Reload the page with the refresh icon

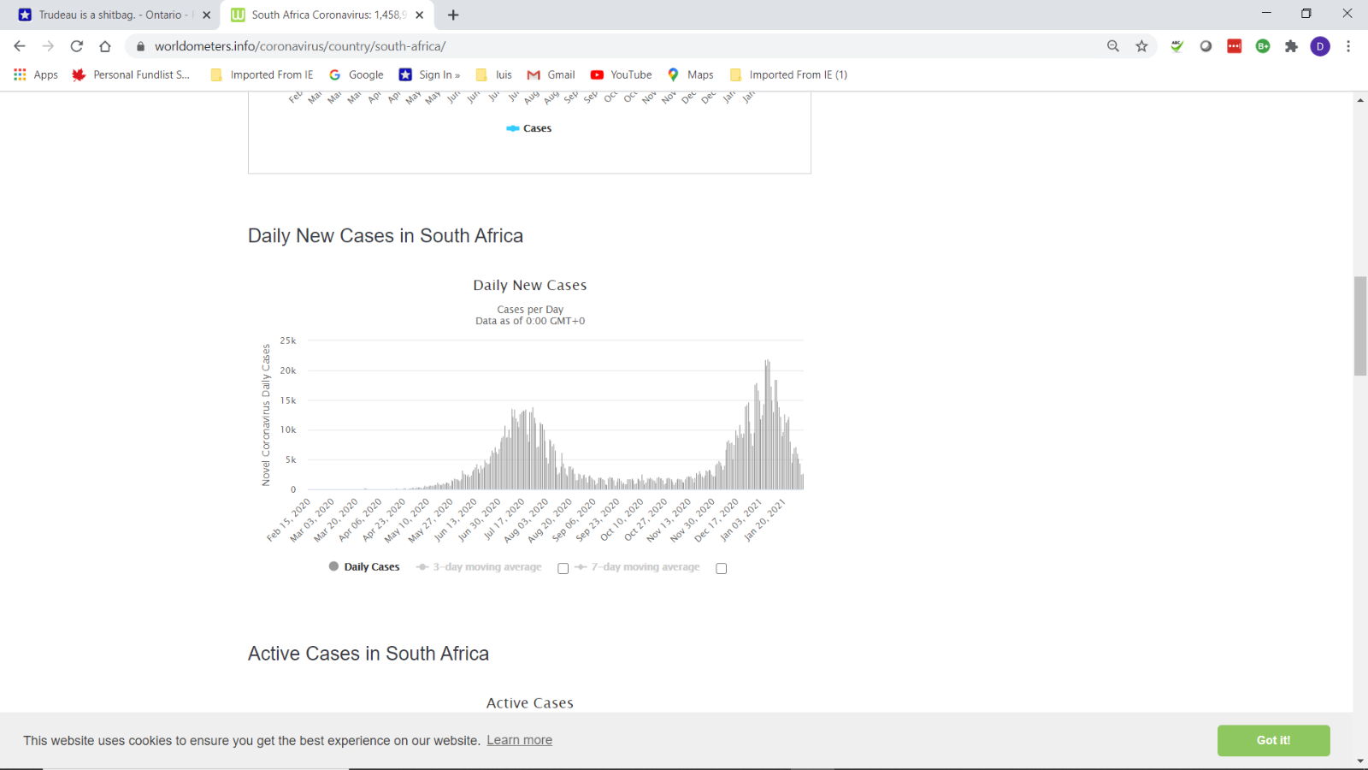(77, 46)
